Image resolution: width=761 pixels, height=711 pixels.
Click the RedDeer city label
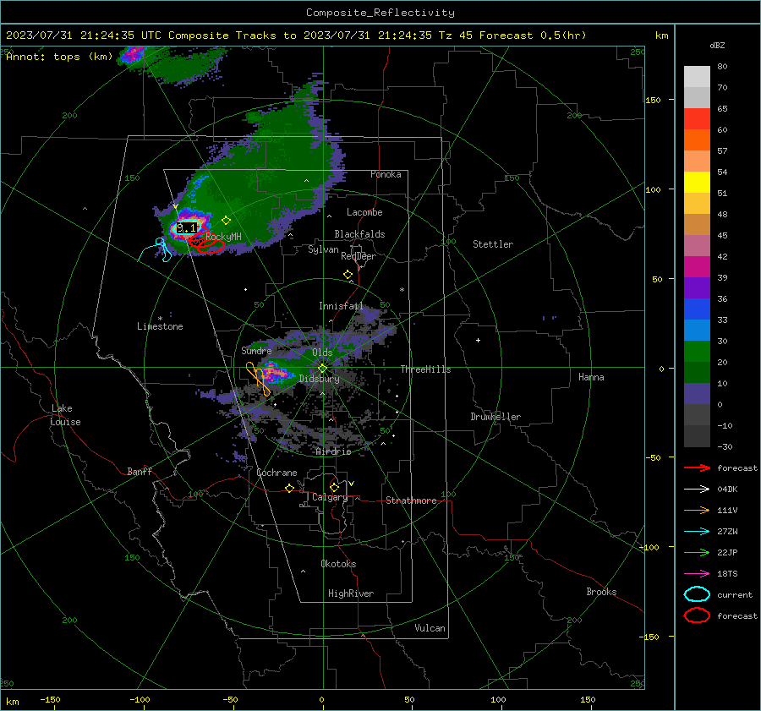[359, 256]
